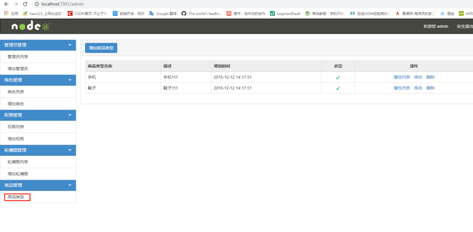Reload the page with refresh icon
473x232 pixels.
(x=25, y=4)
